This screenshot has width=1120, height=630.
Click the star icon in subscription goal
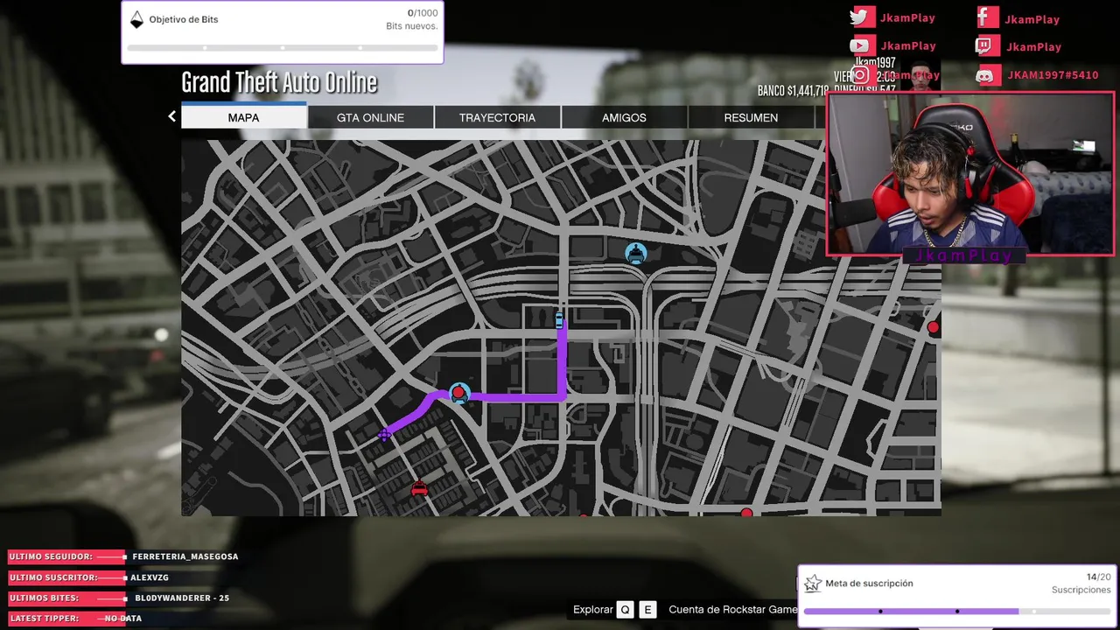click(x=813, y=584)
